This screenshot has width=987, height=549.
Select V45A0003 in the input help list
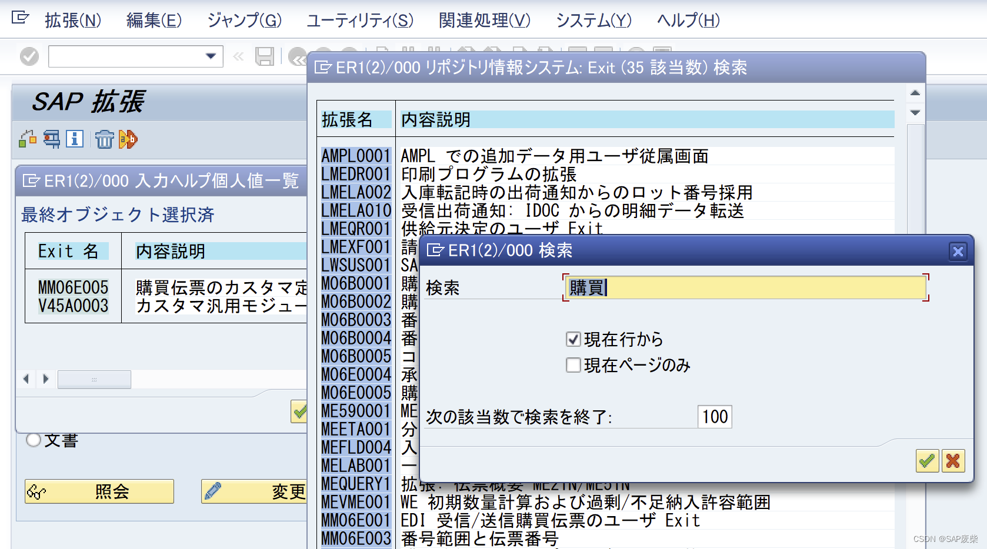click(73, 306)
